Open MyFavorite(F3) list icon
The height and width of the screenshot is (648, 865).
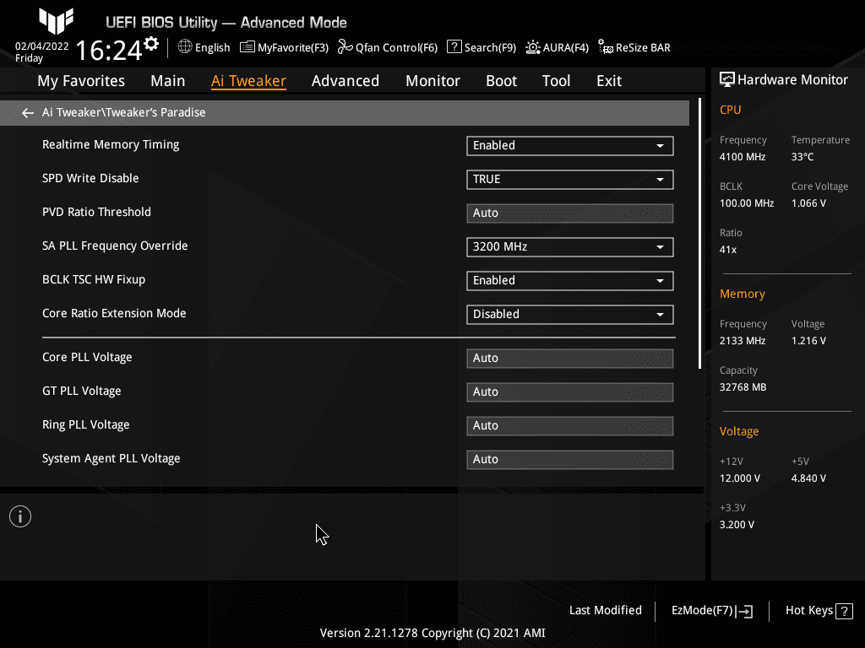point(248,47)
